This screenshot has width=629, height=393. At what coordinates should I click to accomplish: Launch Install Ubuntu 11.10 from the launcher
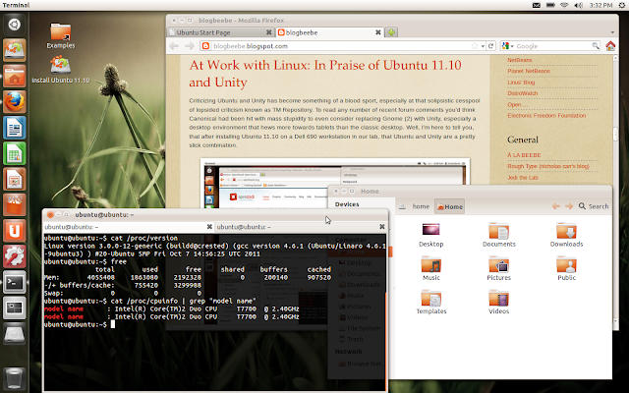(x=15, y=50)
